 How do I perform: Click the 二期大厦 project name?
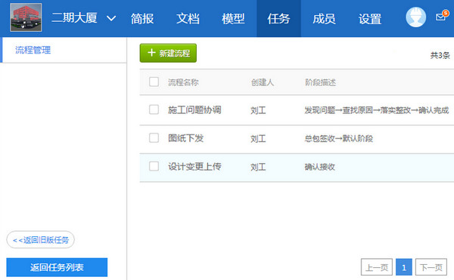point(74,18)
